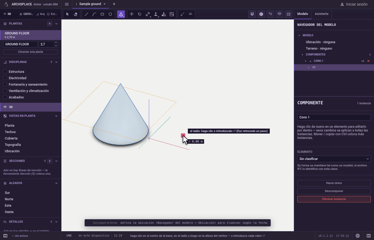Select the Rotate tool

140,14
